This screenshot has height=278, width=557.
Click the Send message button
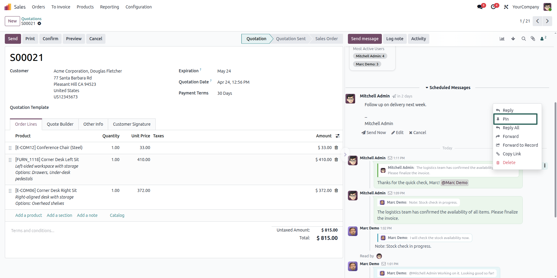pos(365,39)
